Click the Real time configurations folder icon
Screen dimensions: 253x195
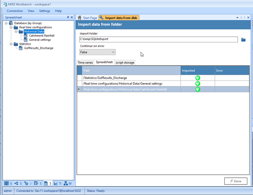[16, 27]
